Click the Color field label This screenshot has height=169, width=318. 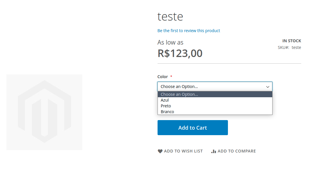163,77
